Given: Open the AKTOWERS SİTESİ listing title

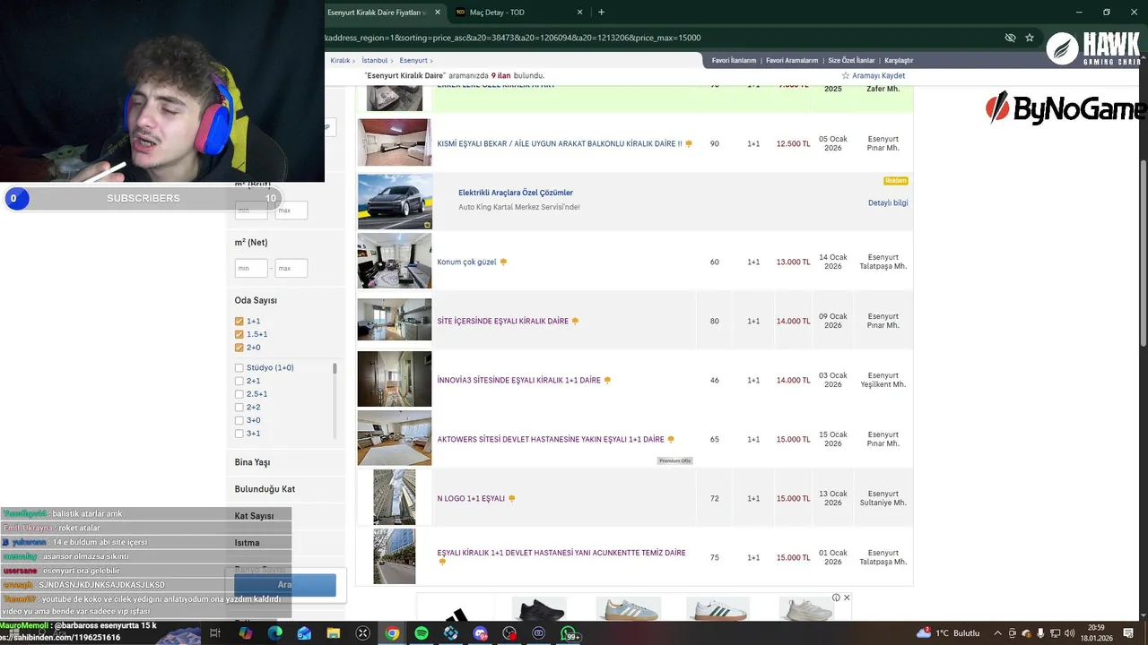Looking at the screenshot, I should pyautogui.click(x=551, y=440).
